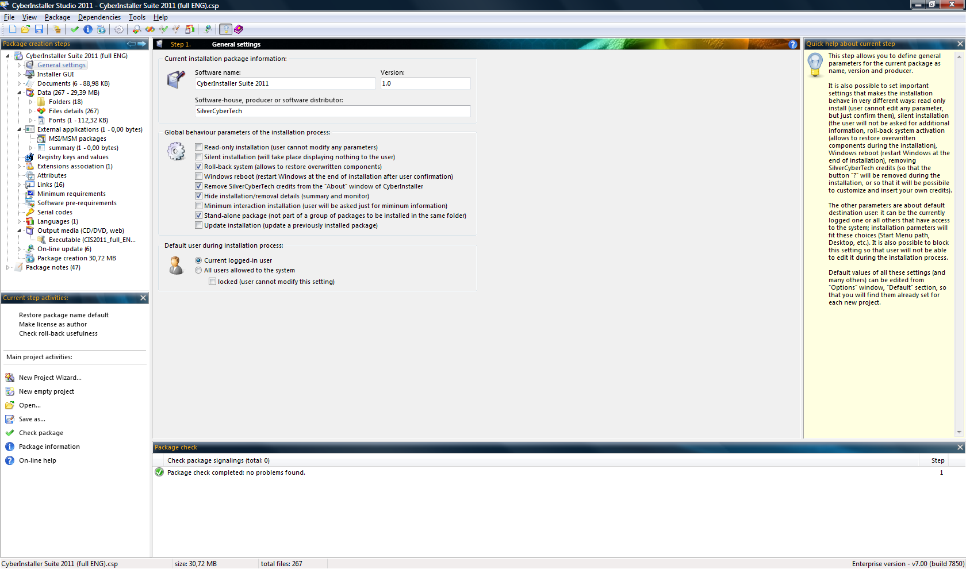Click the New Project Wizard icon

pyautogui.click(x=10, y=378)
